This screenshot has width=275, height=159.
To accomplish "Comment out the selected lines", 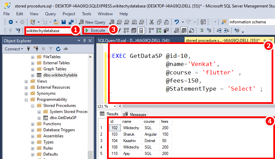I will (202, 30).
